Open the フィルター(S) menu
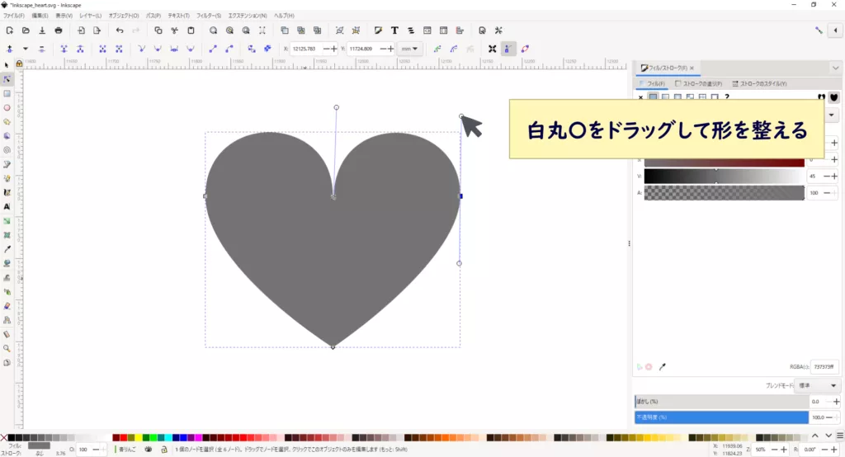Viewport: 845px width, 457px height. [x=209, y=16]
